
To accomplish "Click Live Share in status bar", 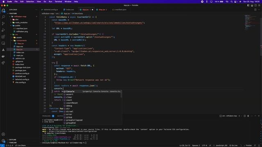I will (20, 145).
